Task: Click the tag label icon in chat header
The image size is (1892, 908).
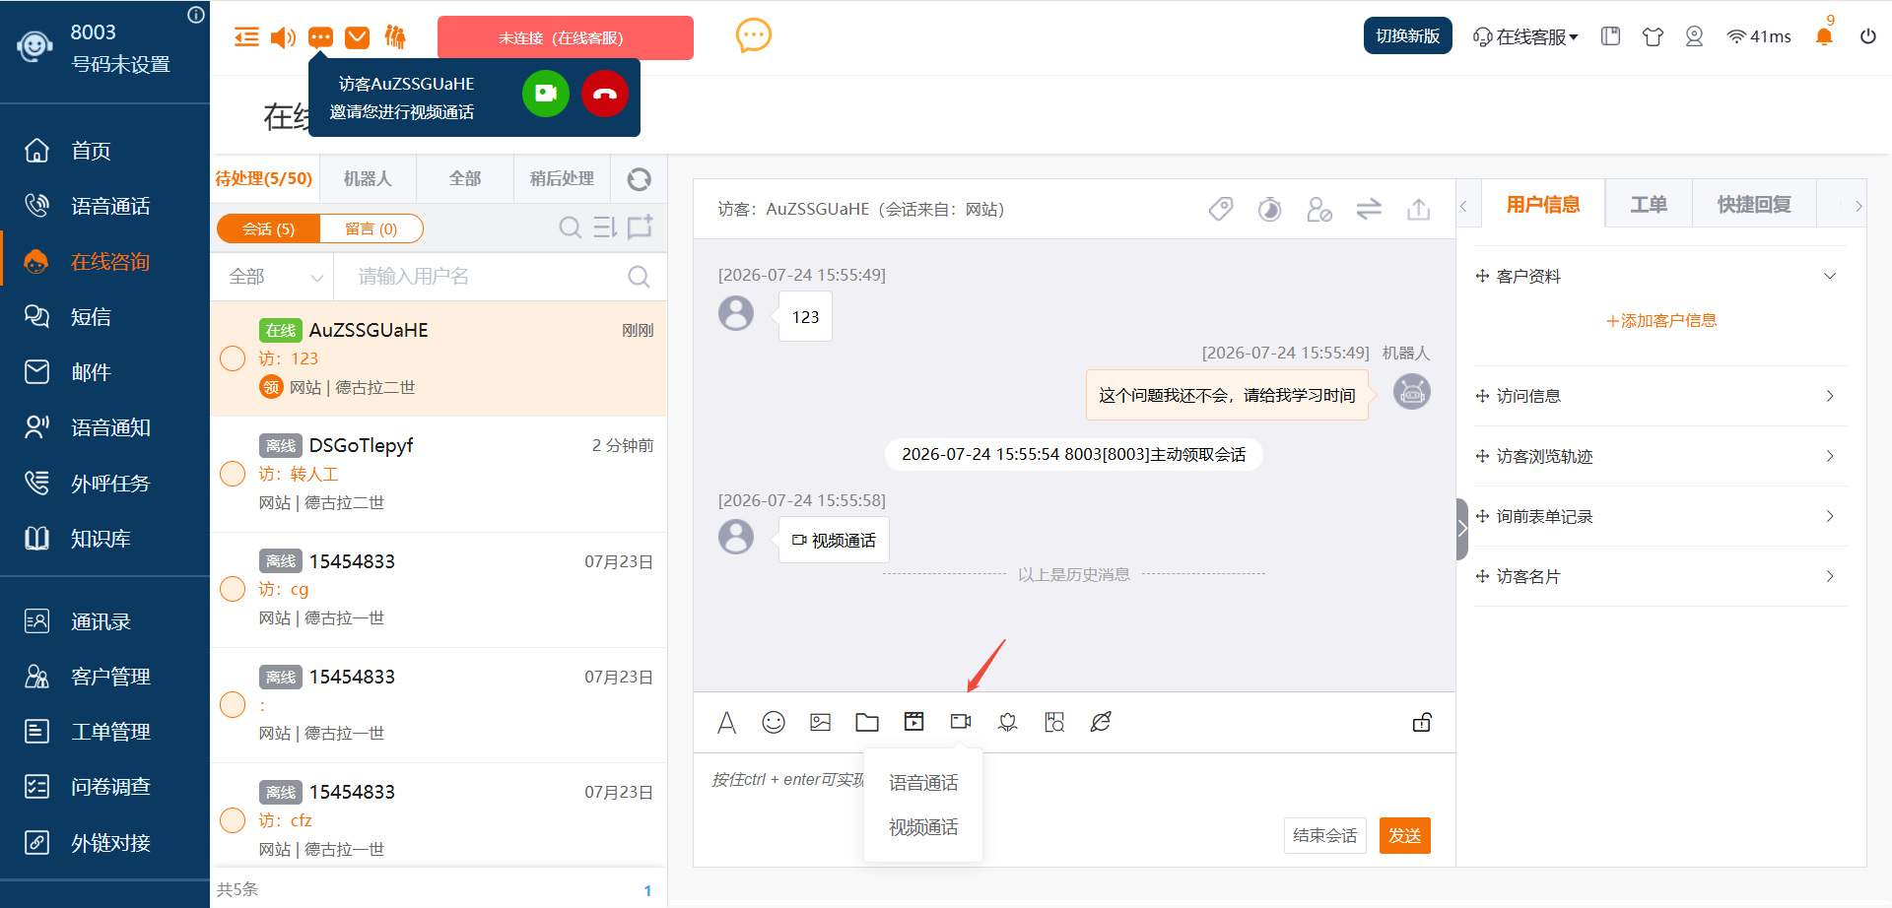Action: 1221,209
